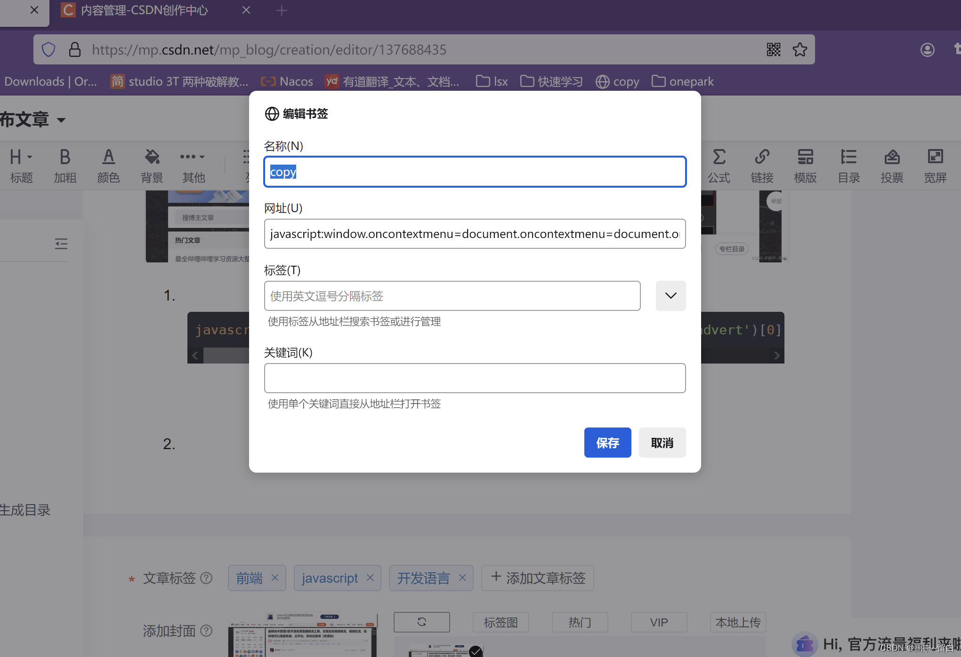Save the bookmark with 保存
This screenshot has height=657, width=961.
point(607,442)
